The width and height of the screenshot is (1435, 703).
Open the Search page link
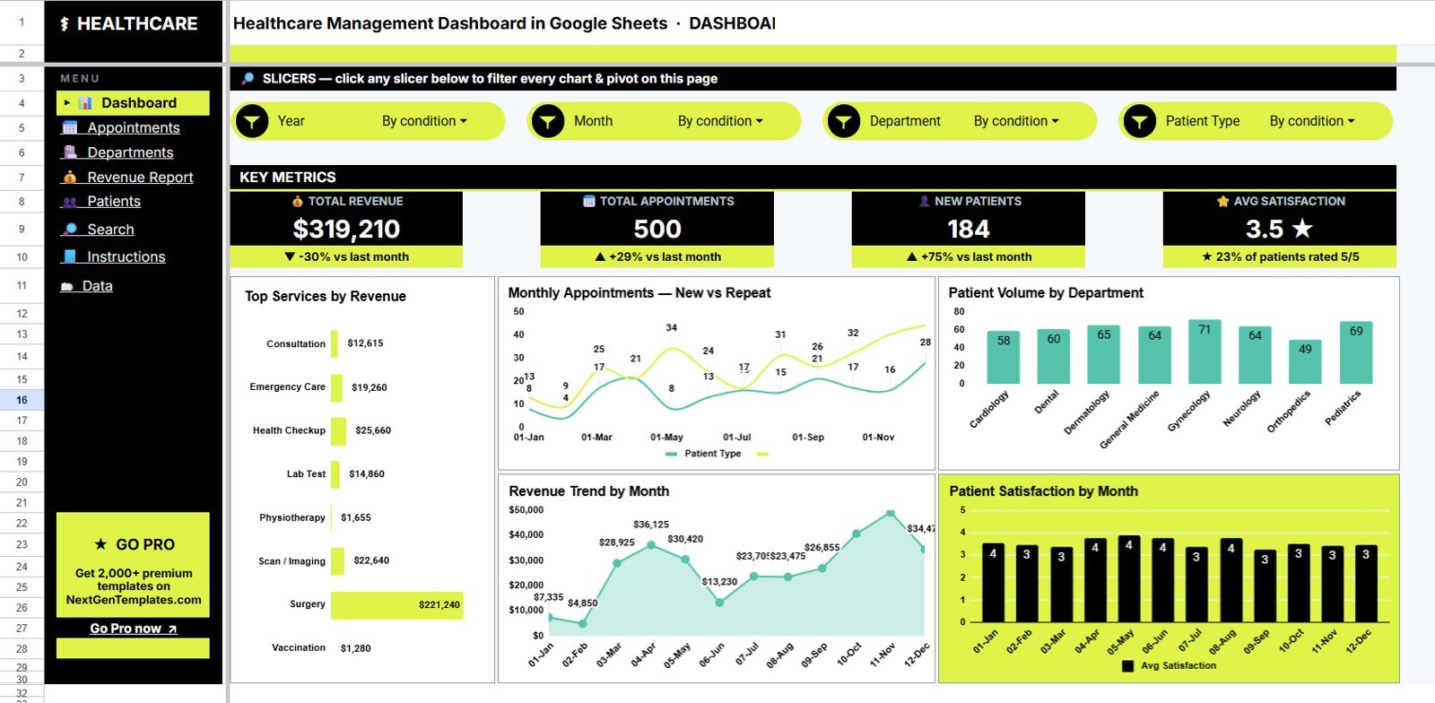110,230
